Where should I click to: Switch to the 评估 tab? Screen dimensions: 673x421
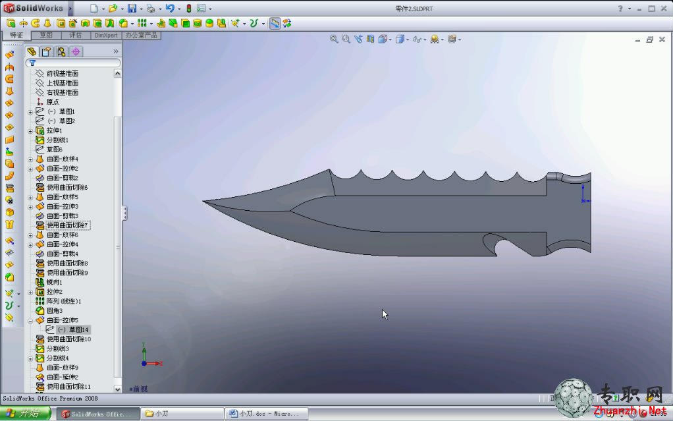pos(76,35)
